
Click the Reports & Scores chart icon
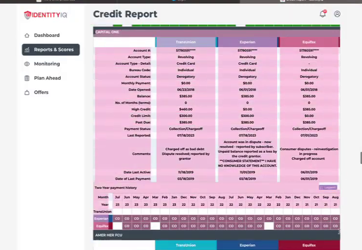point(27,50)
